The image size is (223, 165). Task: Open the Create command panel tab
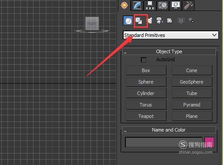(124, 5)
